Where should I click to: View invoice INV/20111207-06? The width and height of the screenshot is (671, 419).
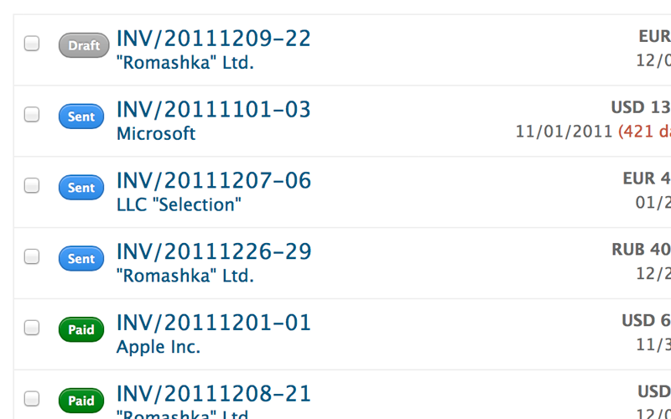coord(213,180)
